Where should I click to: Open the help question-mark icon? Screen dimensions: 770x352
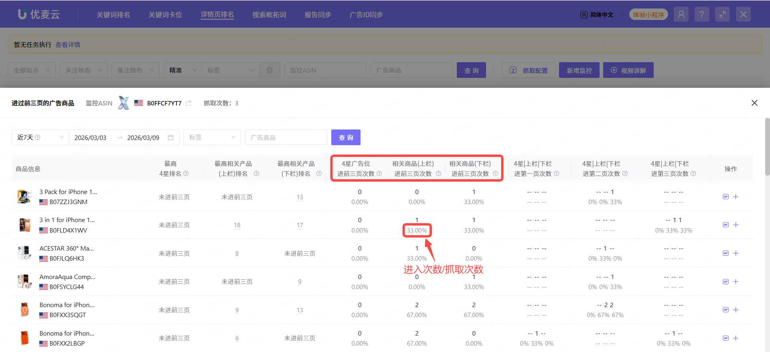coord(701,14)
